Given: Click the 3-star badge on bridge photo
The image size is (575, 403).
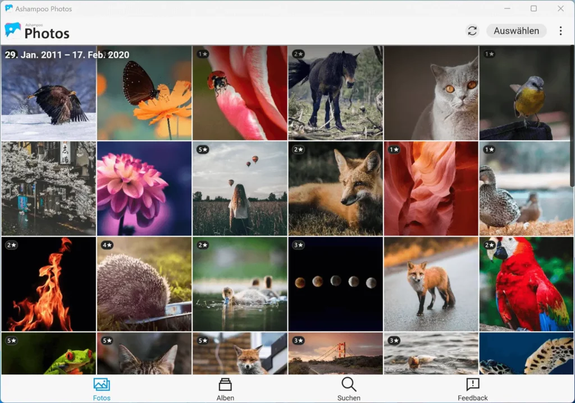Looking at the screenshot, I should (x=299, y=340).
